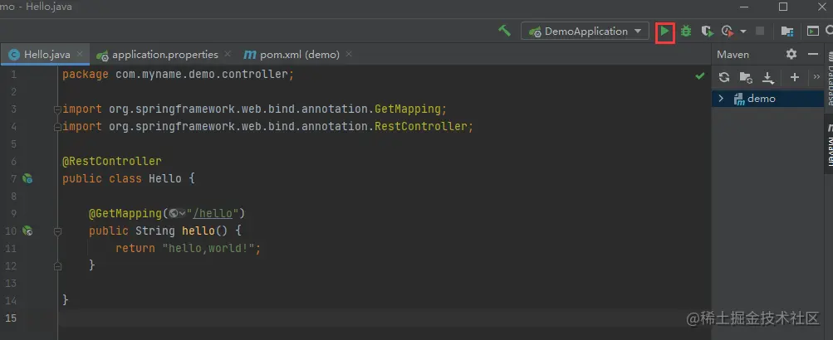Reload all Maven projects icon
833x340 pixels.
pos(724,77)
